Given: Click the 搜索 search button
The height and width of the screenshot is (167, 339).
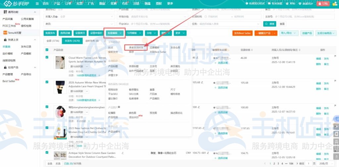Looking at the screenshot, I should (x=269, y=24).
